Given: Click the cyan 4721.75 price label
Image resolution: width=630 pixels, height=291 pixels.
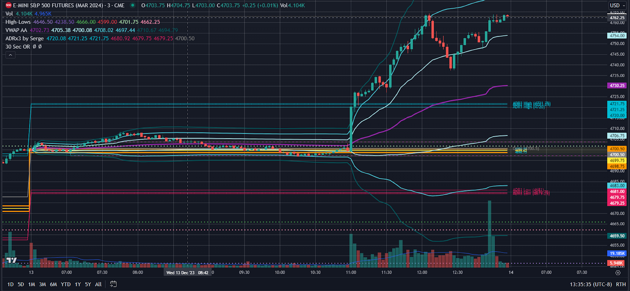Looking at the screenshot, I should point(617,104).
